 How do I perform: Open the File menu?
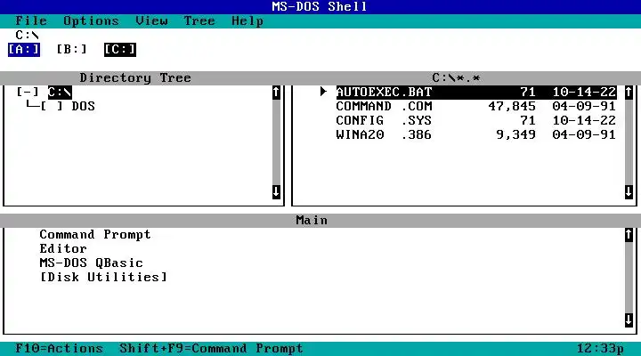[x=31, y=20]
